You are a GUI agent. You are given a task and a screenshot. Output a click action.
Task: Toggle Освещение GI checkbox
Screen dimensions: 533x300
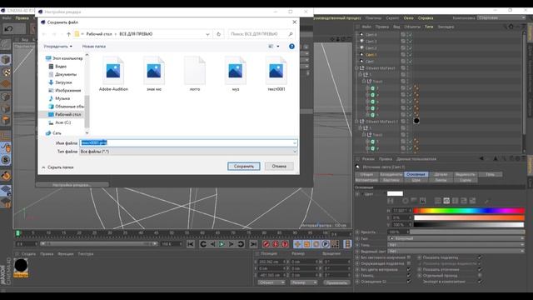409,282
